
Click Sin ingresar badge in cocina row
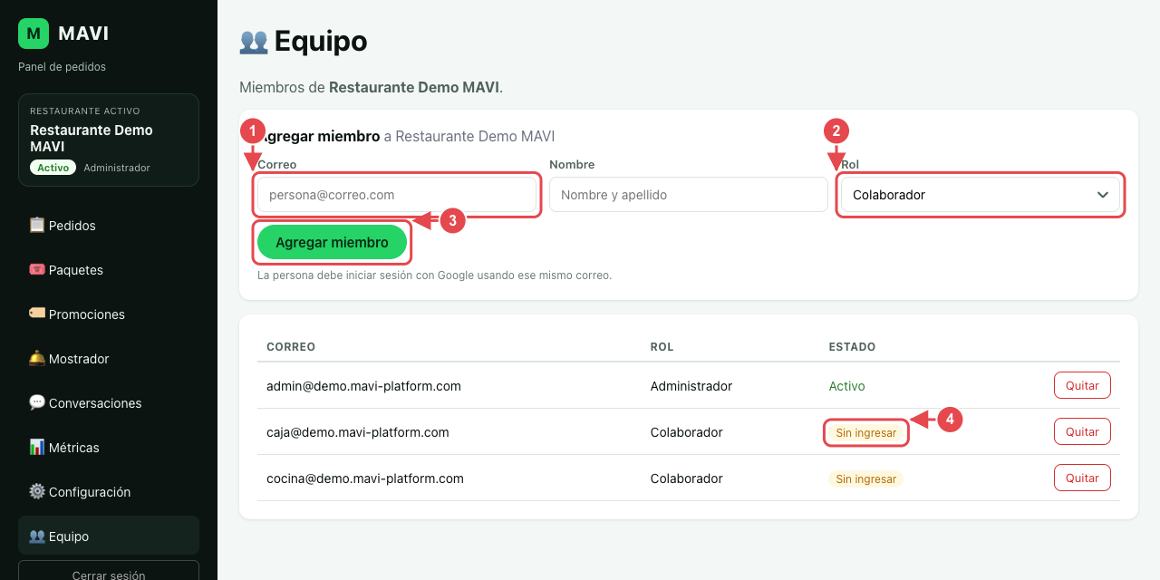coord(866,478)
